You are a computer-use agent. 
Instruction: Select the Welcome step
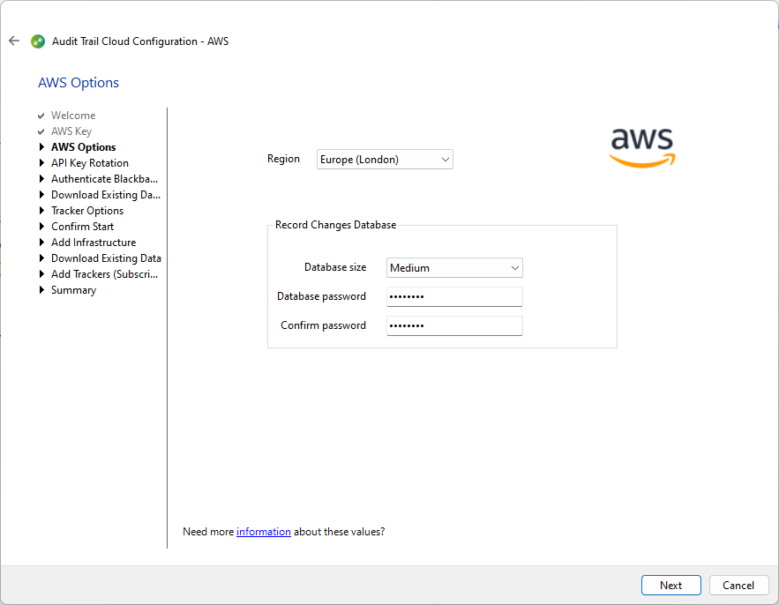pos(73,116)
